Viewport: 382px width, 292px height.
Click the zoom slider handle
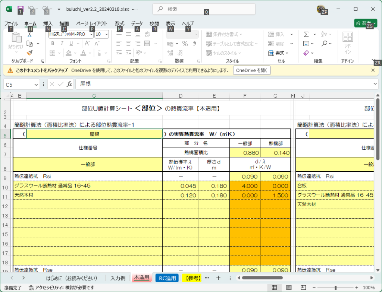pos(335,288)
